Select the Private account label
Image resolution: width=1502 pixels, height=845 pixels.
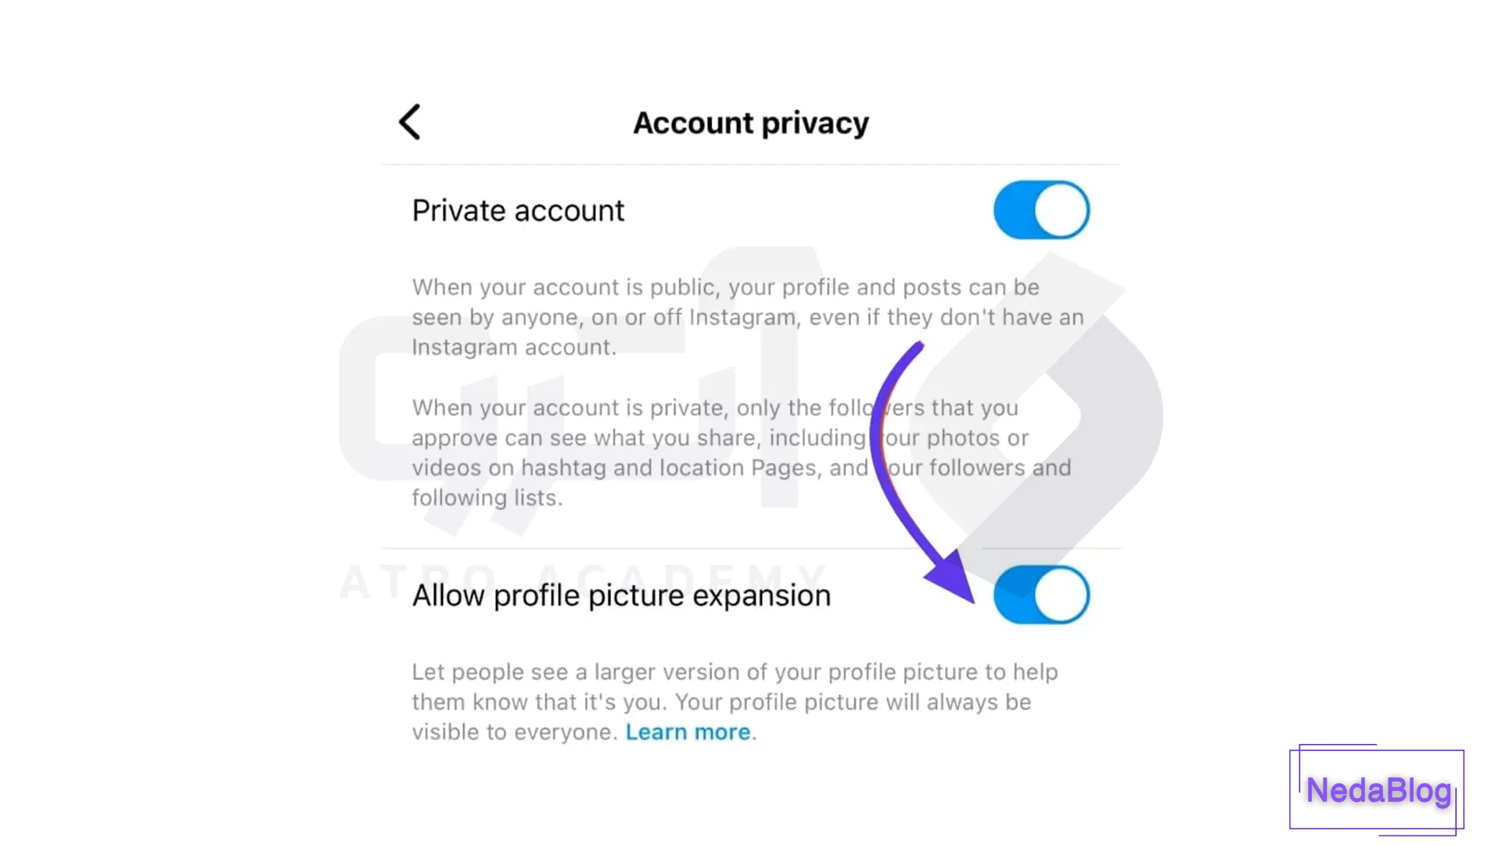click(x=518, y=210)
